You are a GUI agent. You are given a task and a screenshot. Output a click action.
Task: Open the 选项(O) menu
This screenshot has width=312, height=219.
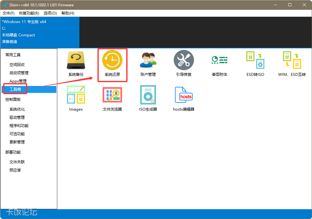click(x=50, y=13)
